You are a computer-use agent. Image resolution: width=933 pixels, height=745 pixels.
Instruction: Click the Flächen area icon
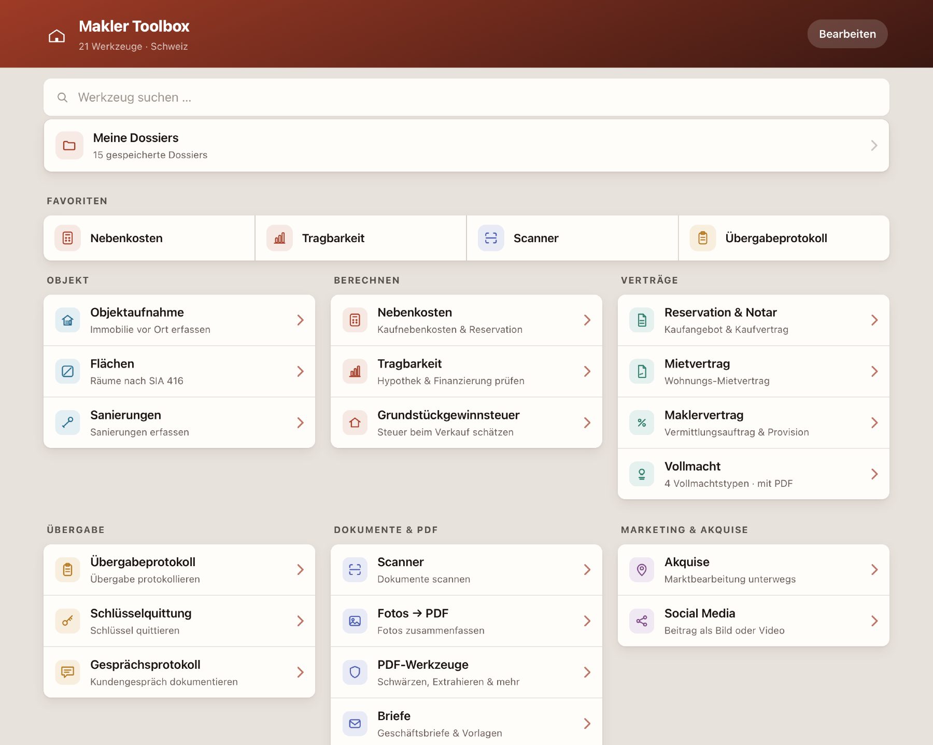tap(68, 372)
